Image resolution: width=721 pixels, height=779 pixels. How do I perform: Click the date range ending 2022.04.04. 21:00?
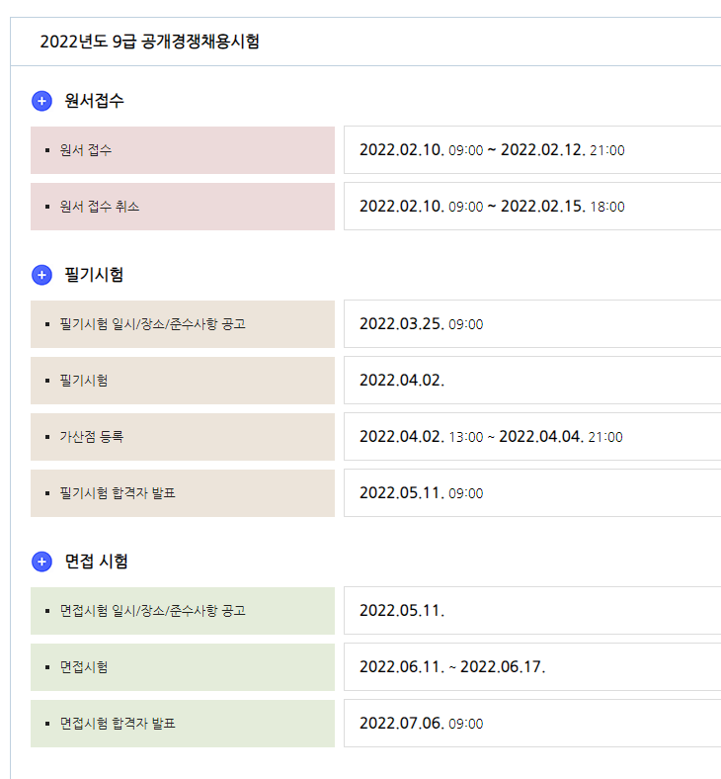click(491, 436)
